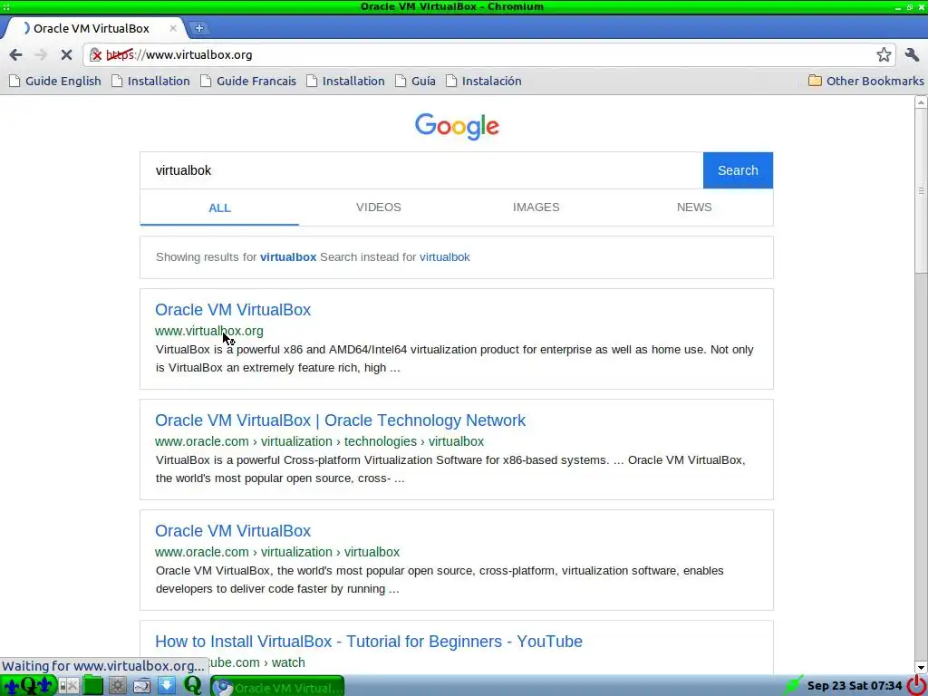Click the green Q taskbar icon
Image resolution: width=928 pixels, height=696 pixels.
coord(193,685)
